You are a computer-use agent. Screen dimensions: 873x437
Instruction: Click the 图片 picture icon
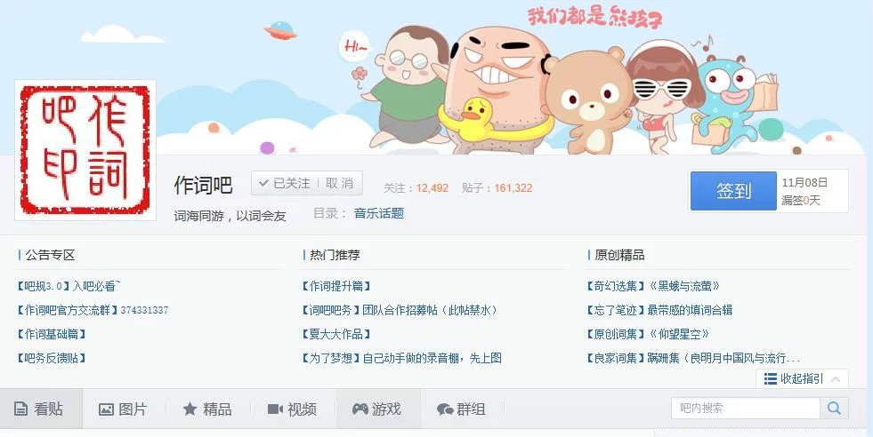[x=106, y=409]
